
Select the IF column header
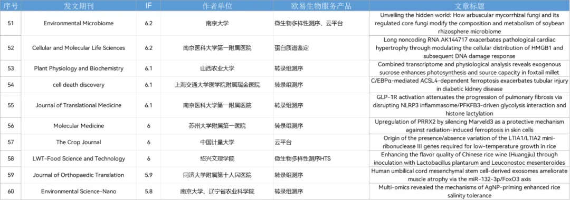148,6
